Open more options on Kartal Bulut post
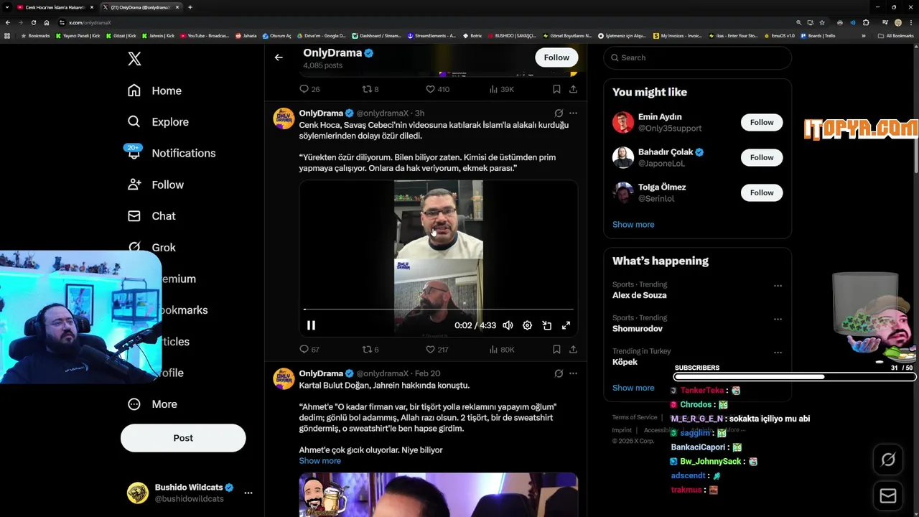This screenshot has height=517, width=919. point(573,373)
